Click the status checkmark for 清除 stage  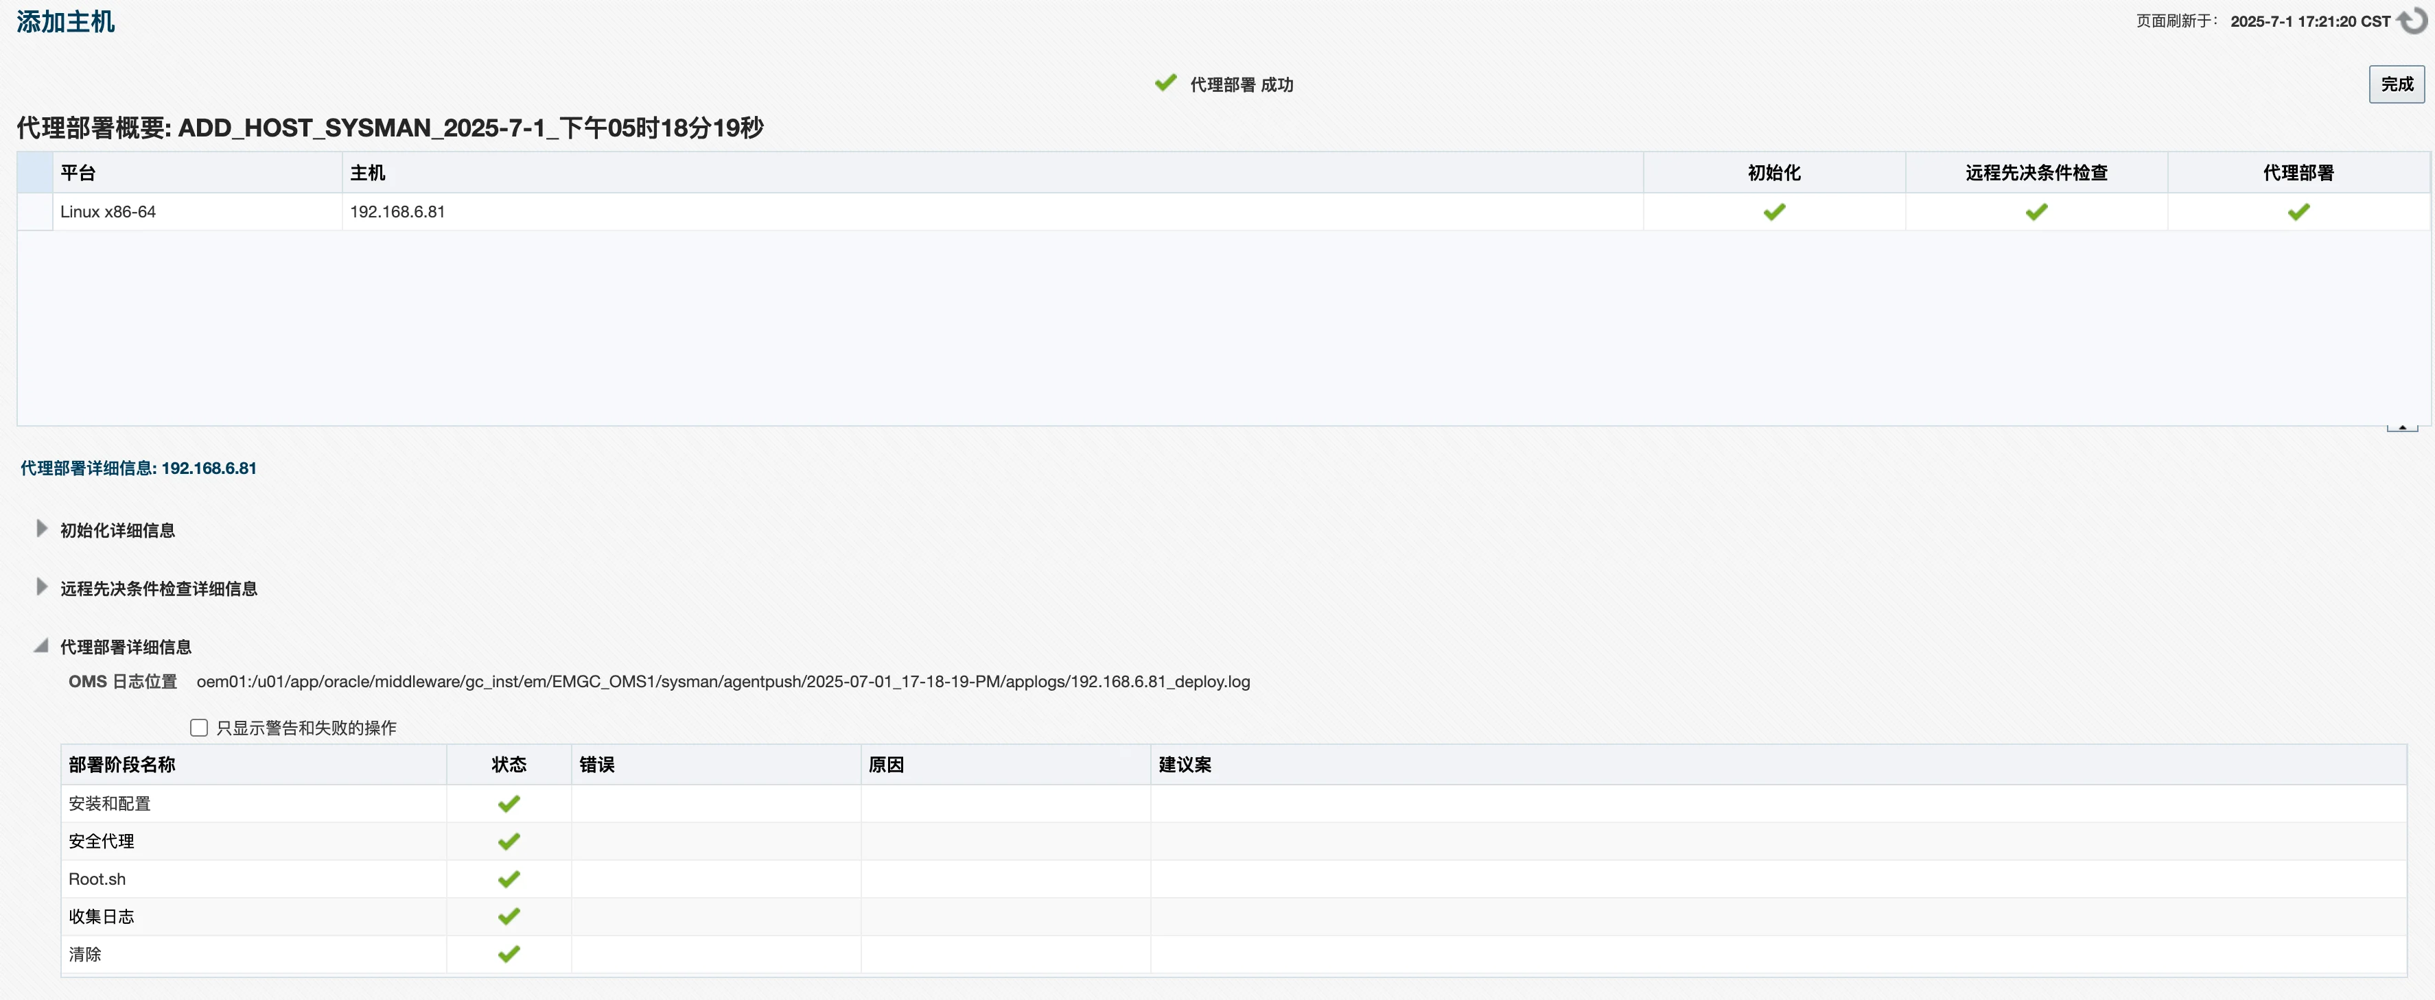tap(509, 954)
